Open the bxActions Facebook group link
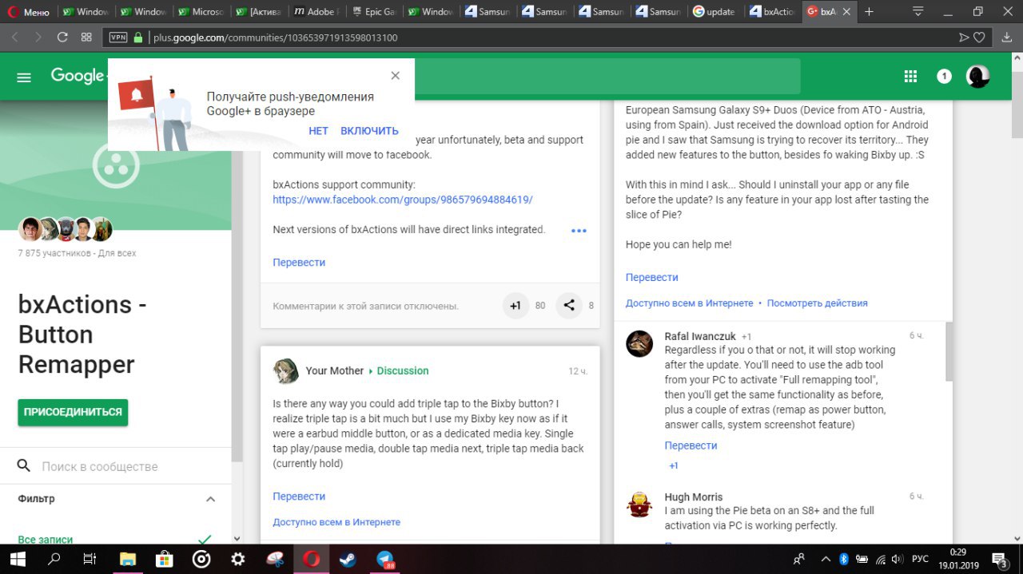The image size is (1023, 574). pyautogui.click(x=402, y=200)
